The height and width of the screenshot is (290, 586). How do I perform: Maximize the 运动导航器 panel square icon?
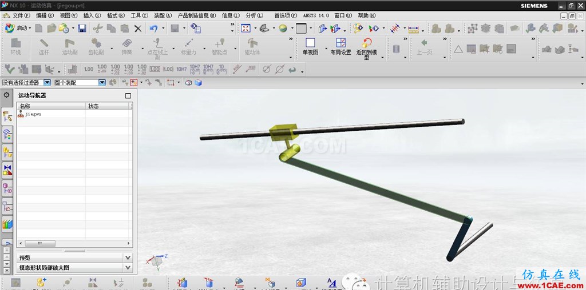pyautogui.click(x=128, y=96)
